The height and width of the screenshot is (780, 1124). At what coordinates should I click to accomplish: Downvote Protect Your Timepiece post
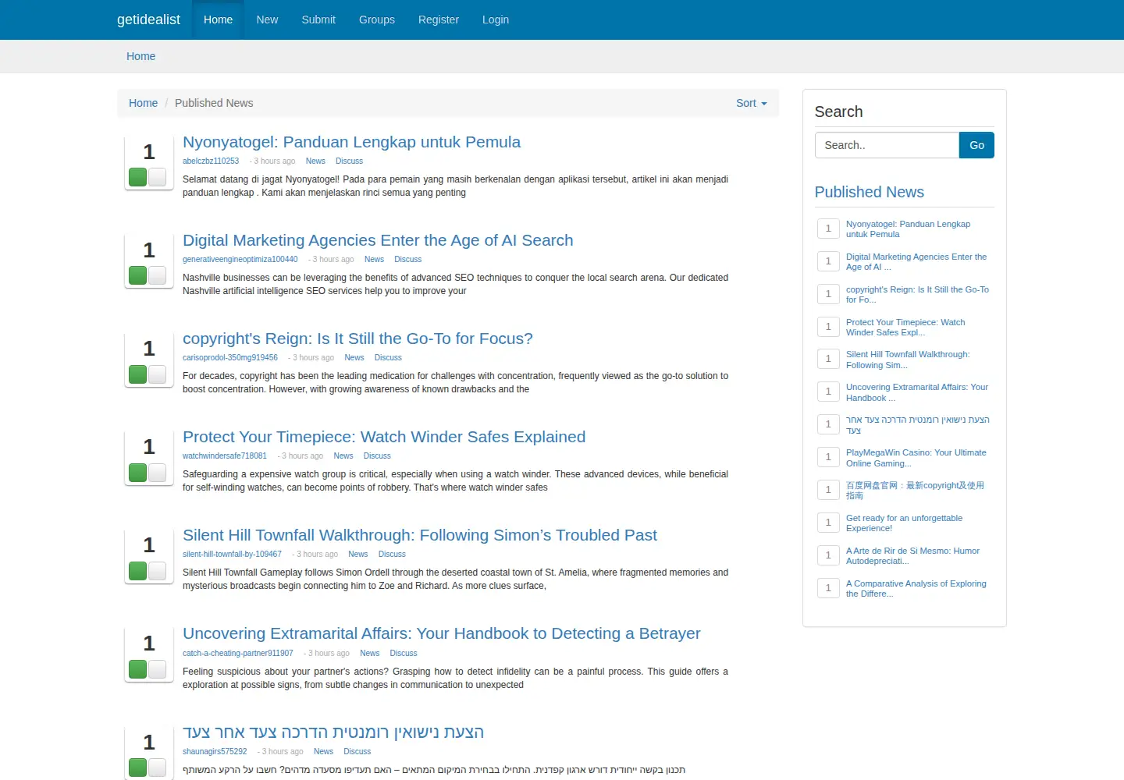(157, 473)
